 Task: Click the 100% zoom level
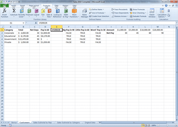tap(154, 125)
